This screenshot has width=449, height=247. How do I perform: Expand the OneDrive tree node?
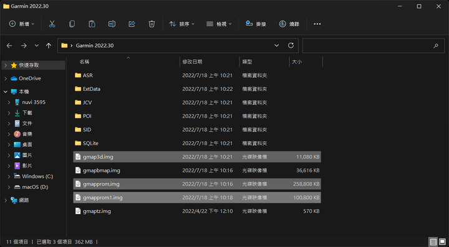(x=6, y=78)
